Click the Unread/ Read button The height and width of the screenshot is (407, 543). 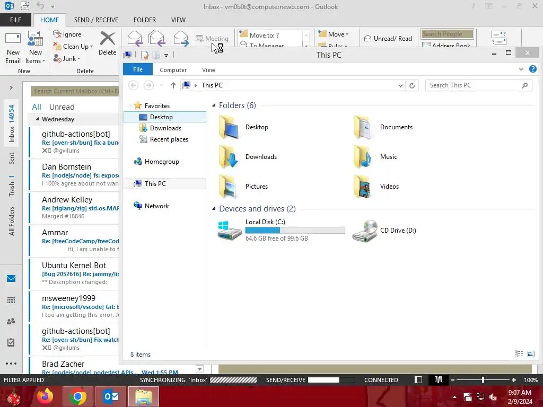coord(388,38)
